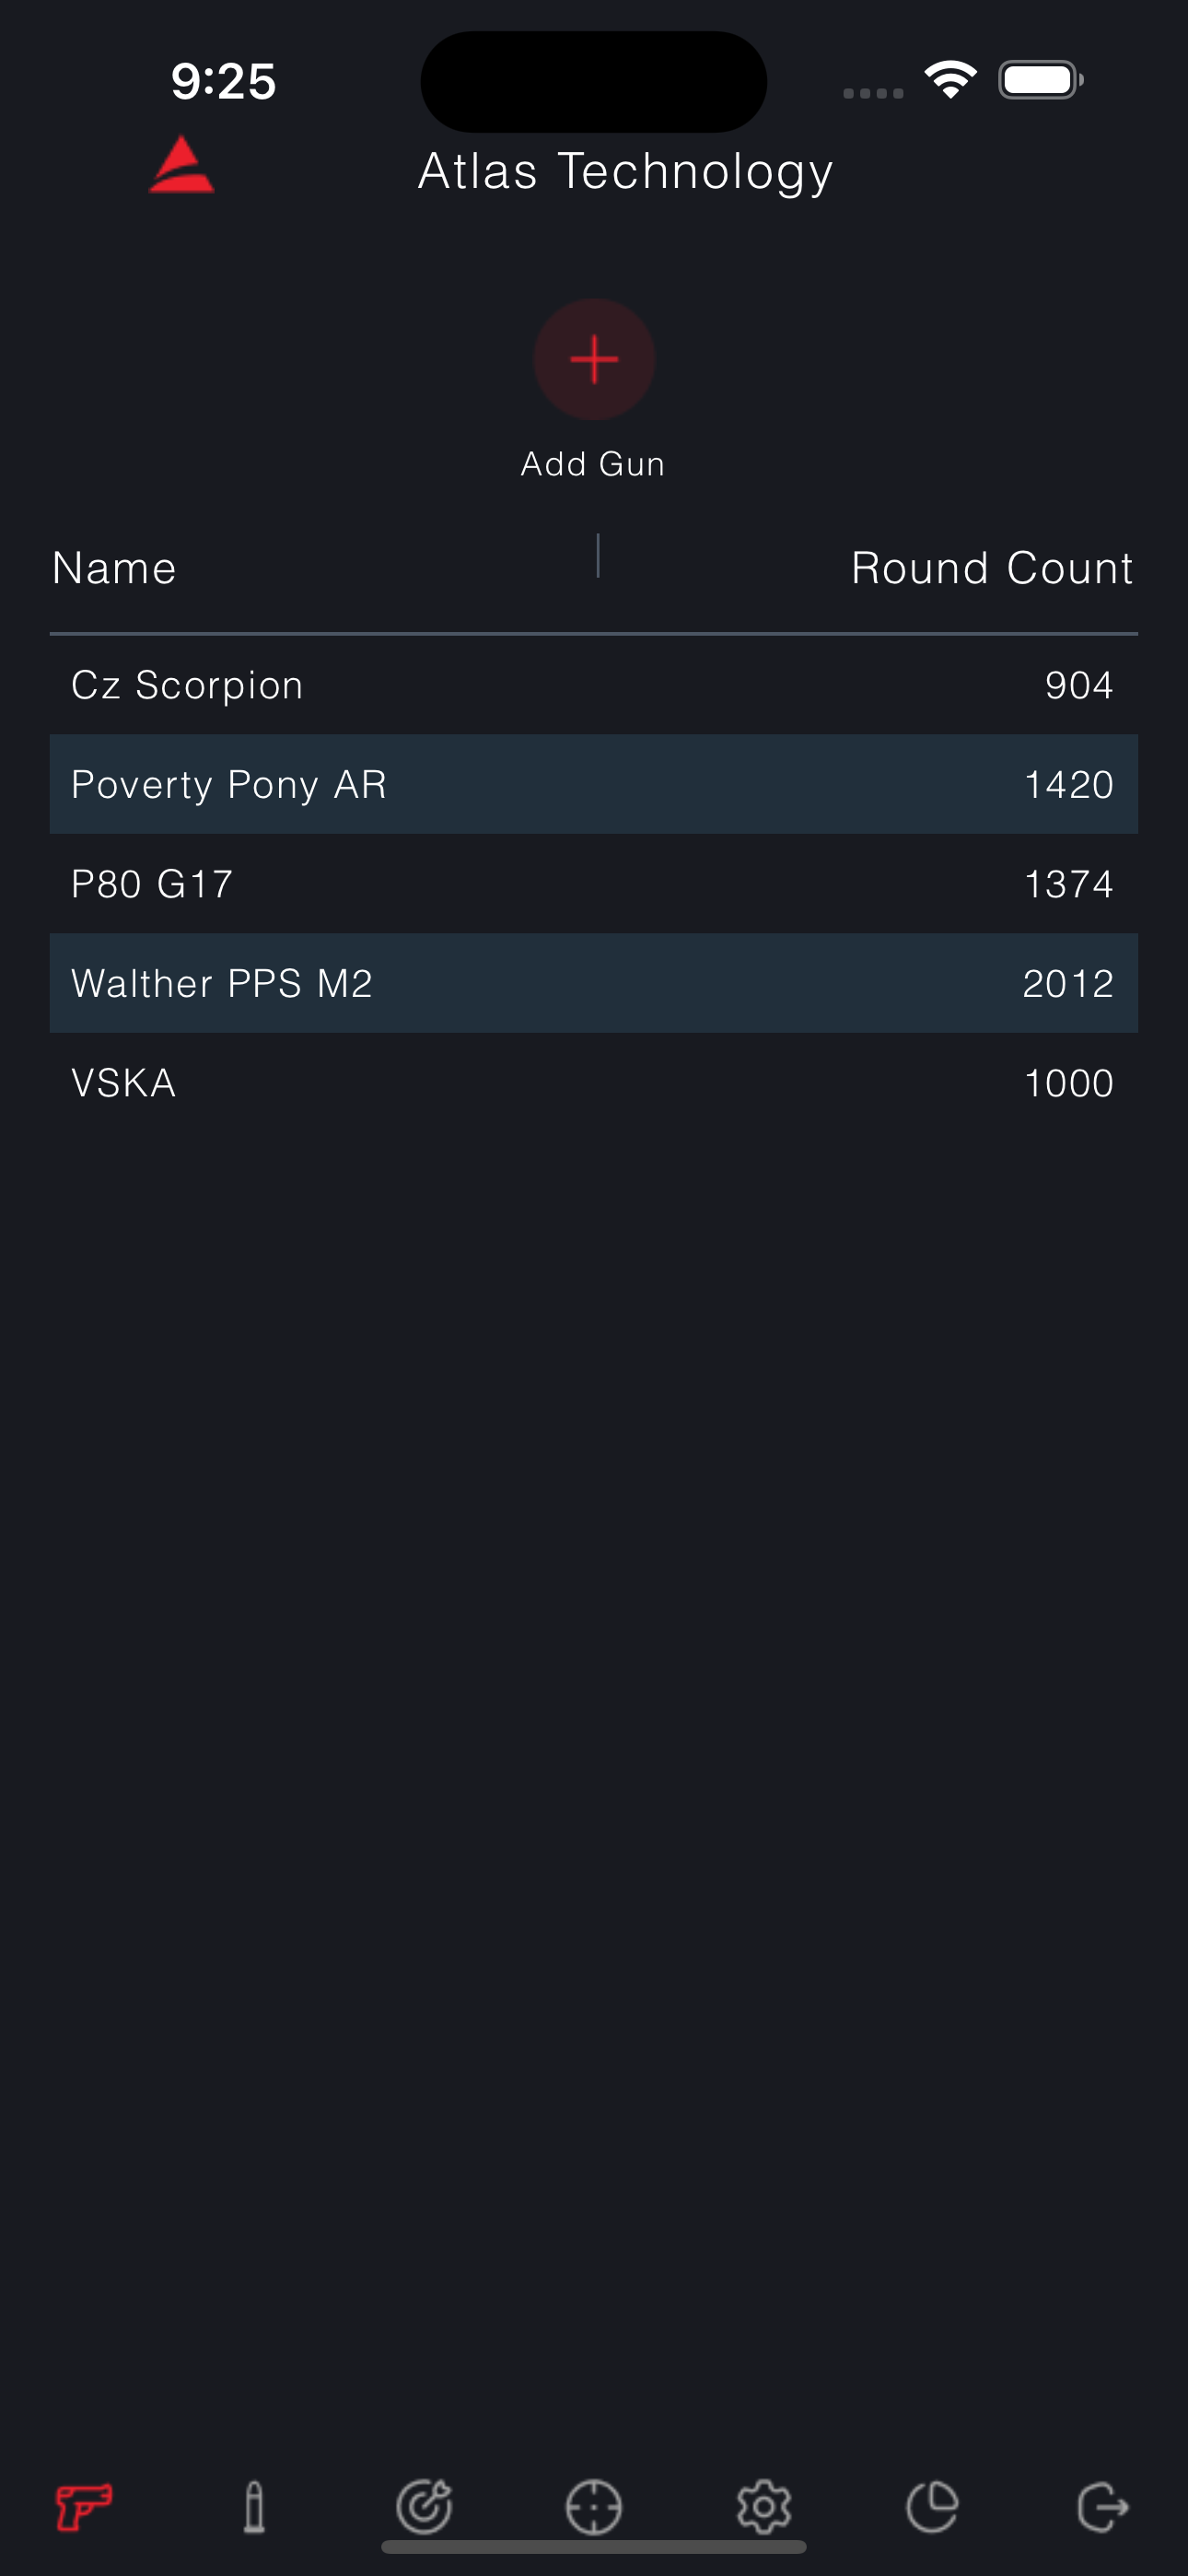Select the Cz Scorpion row
This screenshot has height=2576, width=1188.
594,685
